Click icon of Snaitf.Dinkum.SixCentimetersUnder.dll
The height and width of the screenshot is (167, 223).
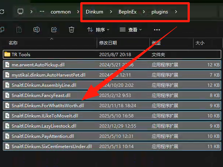pos(7,146)
